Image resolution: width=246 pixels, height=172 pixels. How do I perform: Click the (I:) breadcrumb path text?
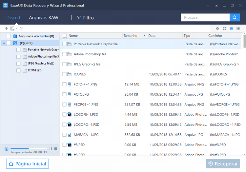(x=22, y=29)
